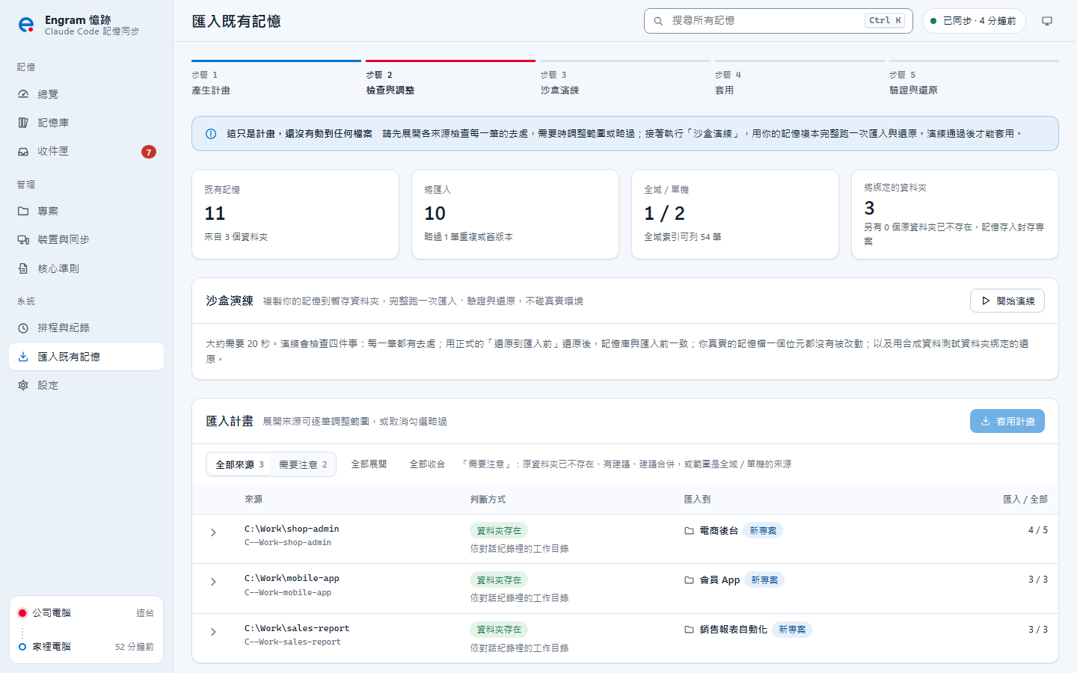
Task: Click the info icon in the notice banner
Action: click(x=211, y=134)
